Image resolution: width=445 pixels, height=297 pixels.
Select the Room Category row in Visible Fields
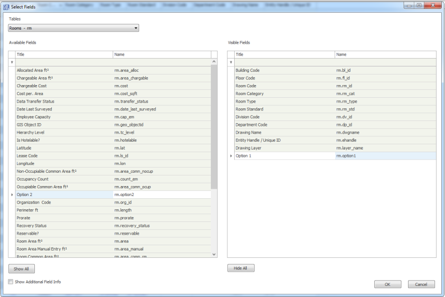tap(284, 94)
